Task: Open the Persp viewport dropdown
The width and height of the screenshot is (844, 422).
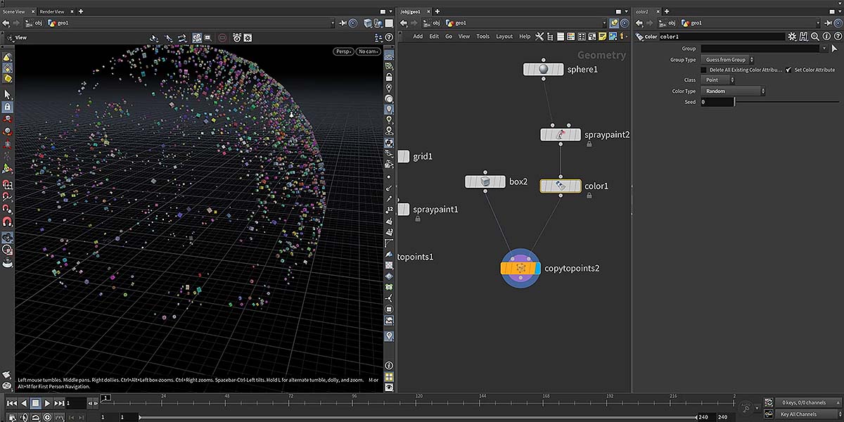Action: (343, 51)
